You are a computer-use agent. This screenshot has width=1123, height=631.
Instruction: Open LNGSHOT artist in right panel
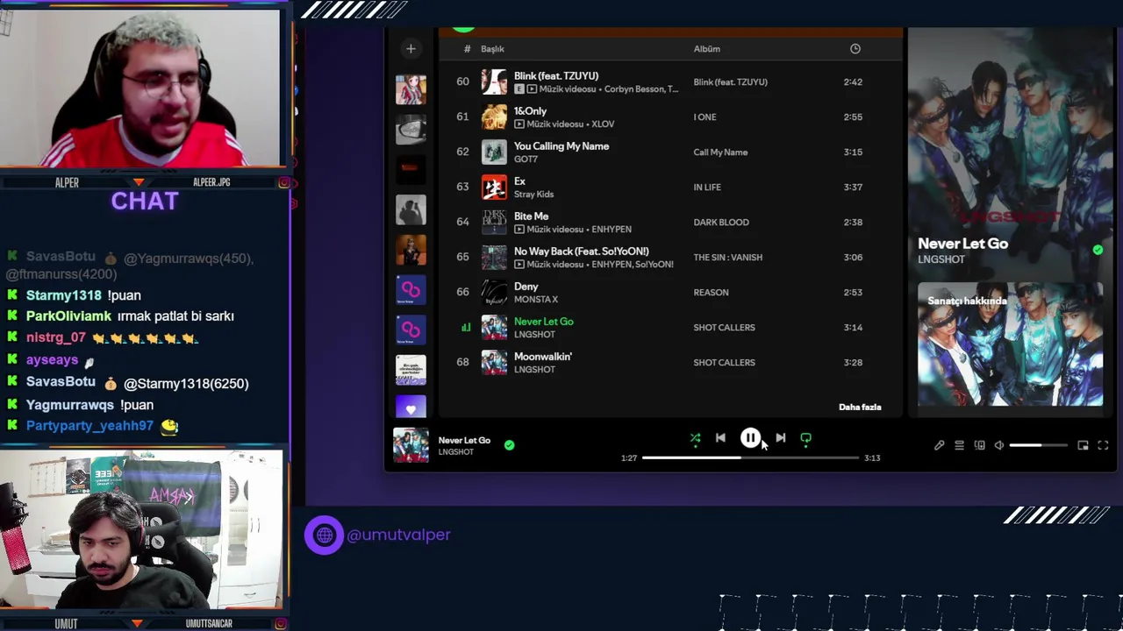click(x=941, y=259)
